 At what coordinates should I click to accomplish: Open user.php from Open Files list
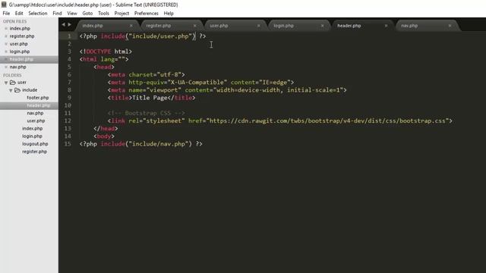click(x=18, y=44)
